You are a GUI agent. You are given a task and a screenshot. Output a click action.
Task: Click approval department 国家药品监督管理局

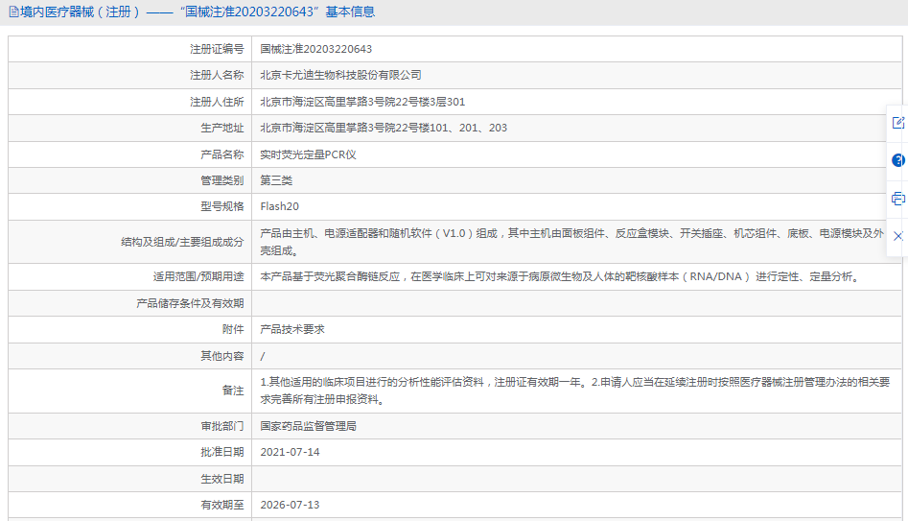tap(308, 427)
